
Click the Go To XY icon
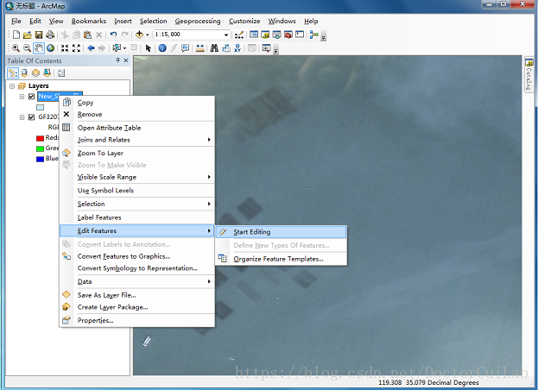pyautogui.click(x=237, y=48)
